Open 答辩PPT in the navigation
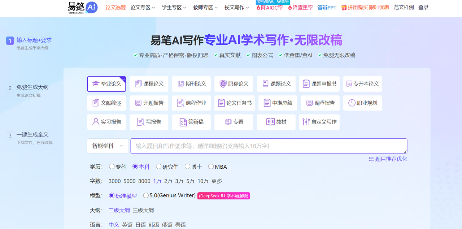462x229 pixels. [x=327, y=7]
